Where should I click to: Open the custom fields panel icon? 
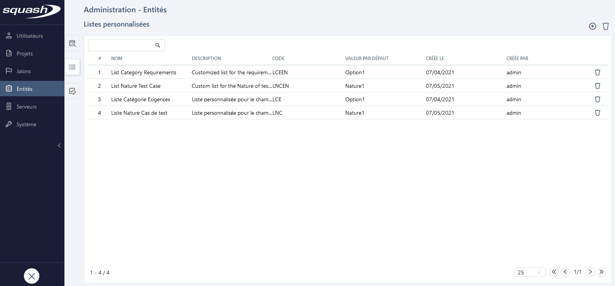pyautogui.click(x=72, y=43)
